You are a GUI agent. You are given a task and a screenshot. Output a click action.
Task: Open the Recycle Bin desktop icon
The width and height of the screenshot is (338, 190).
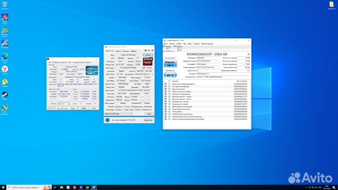pyautogui.click(x=5, y=4)
